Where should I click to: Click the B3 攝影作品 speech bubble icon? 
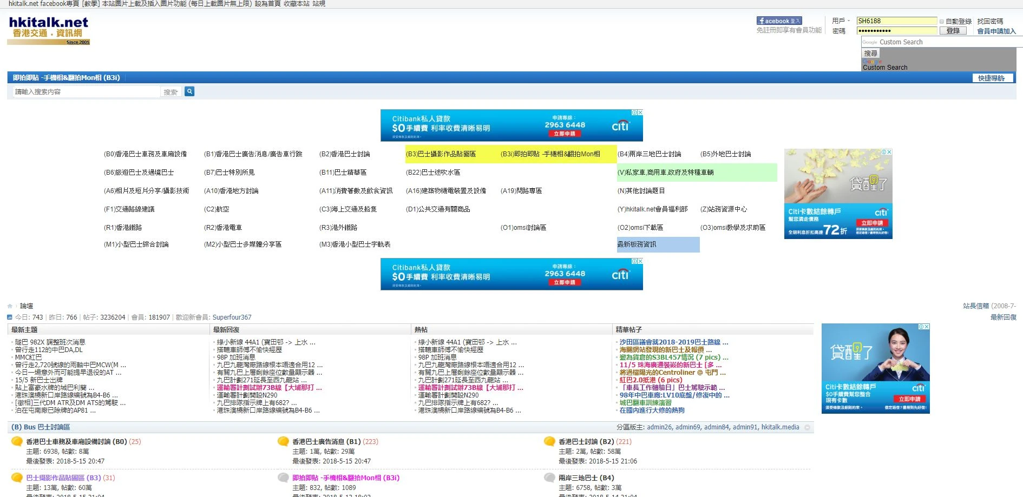click(x=17, y=478)
